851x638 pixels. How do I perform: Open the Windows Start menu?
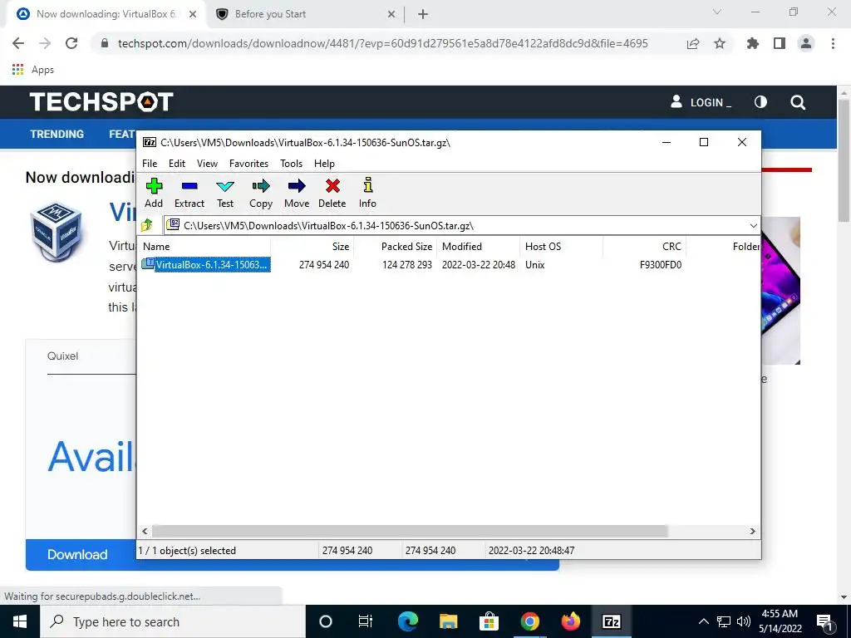pos(20,621)
